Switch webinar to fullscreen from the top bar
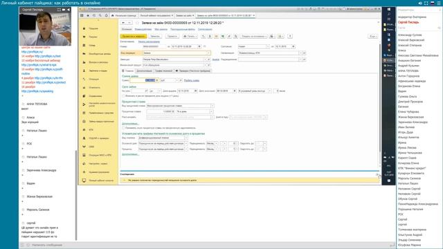Screen dimensions: 443x249 [426, 3]
